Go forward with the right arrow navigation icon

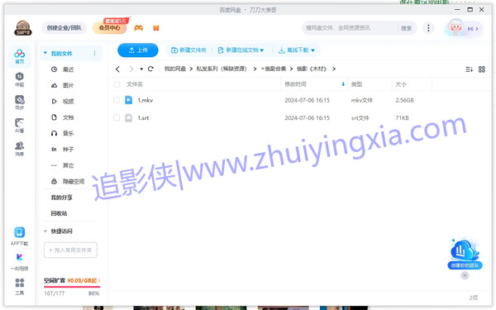click(x=131, y=69)
